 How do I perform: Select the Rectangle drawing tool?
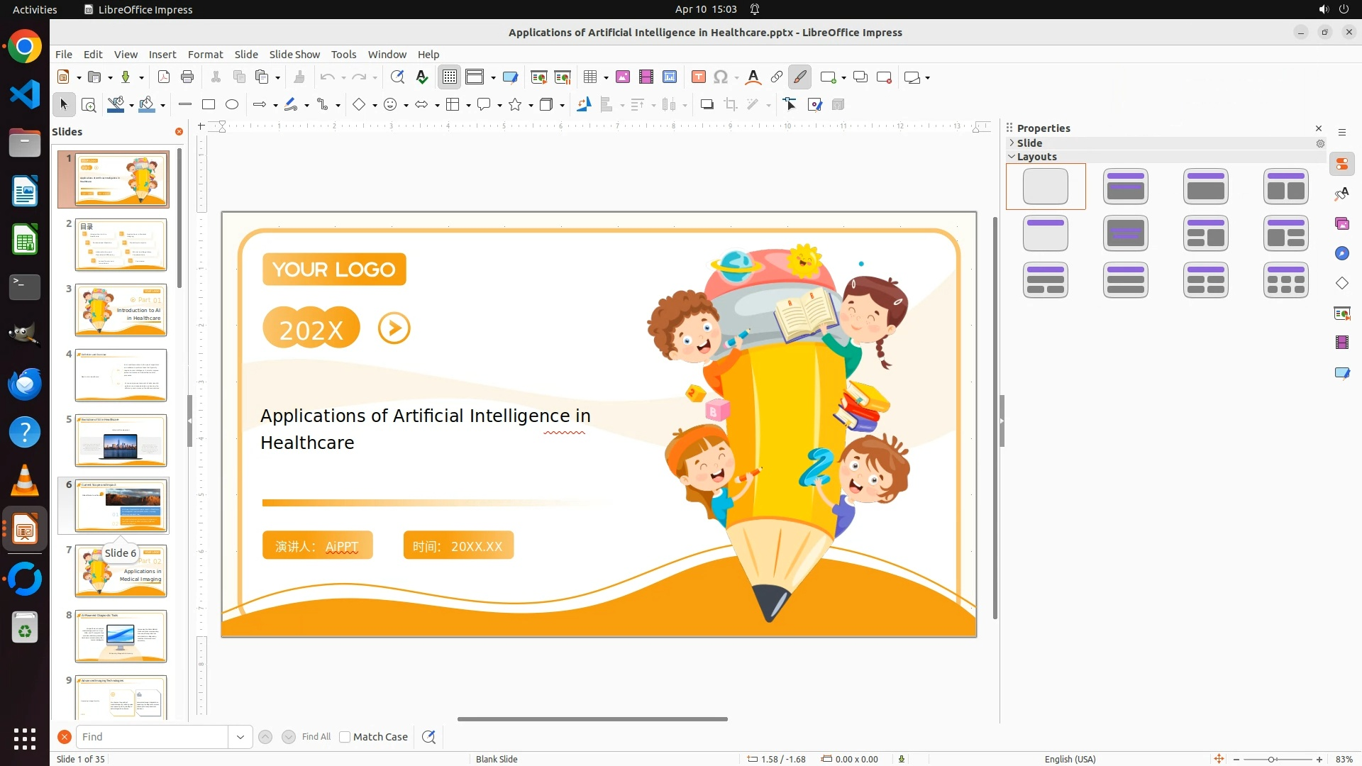pos(209,105)
